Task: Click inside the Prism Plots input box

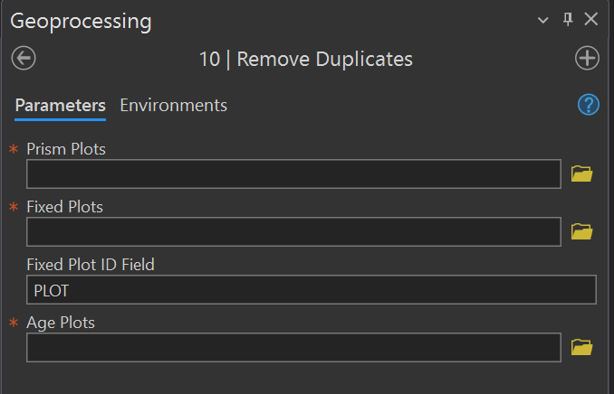Action: coord(293,174)
